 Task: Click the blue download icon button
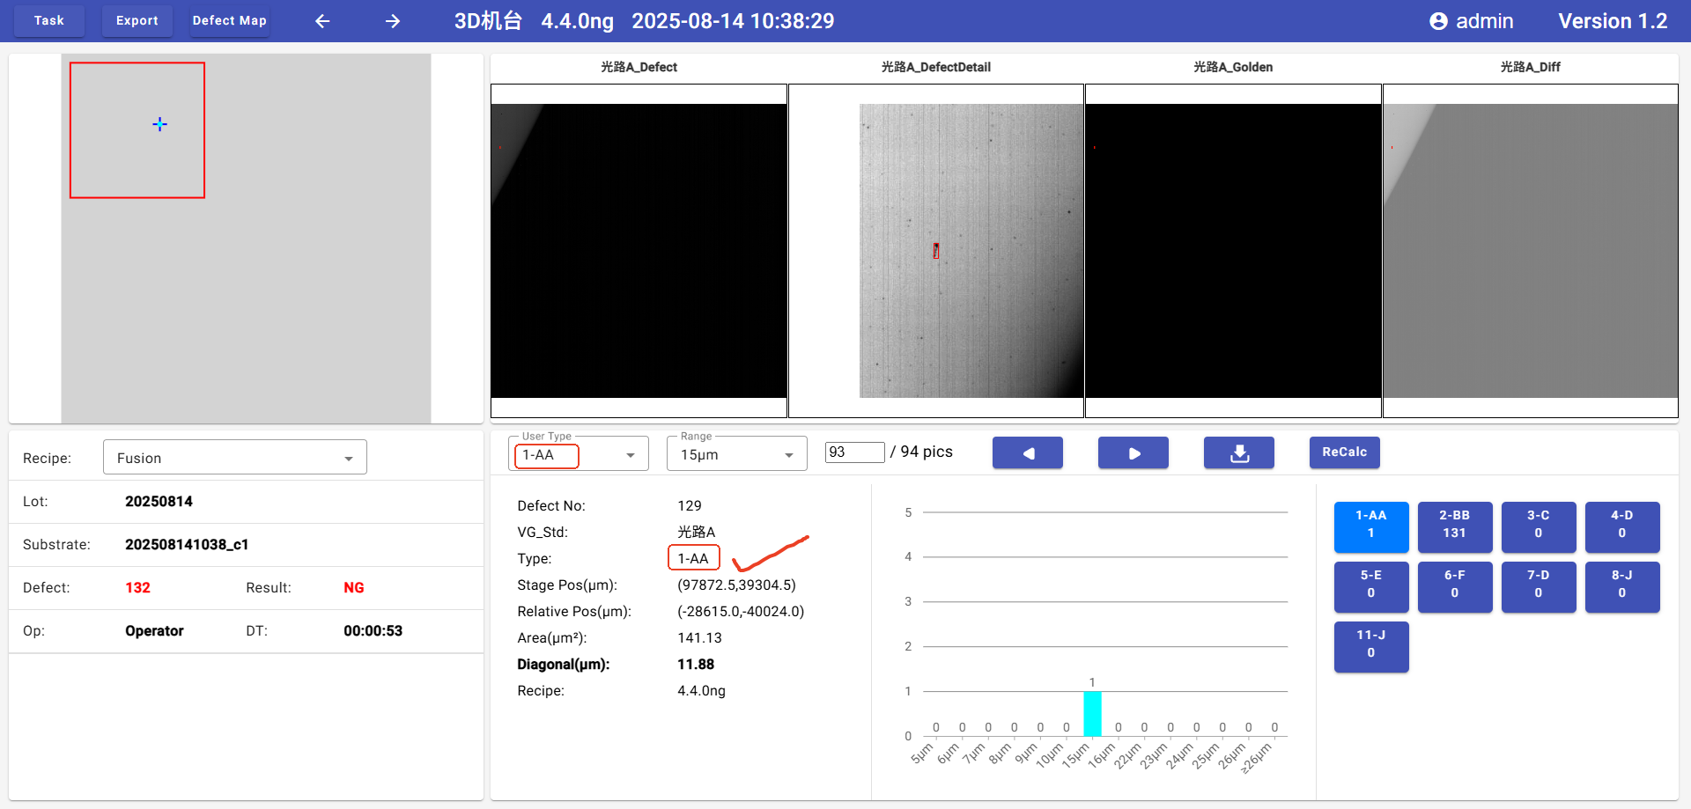pyautogui.click(x=1238, y=452)
